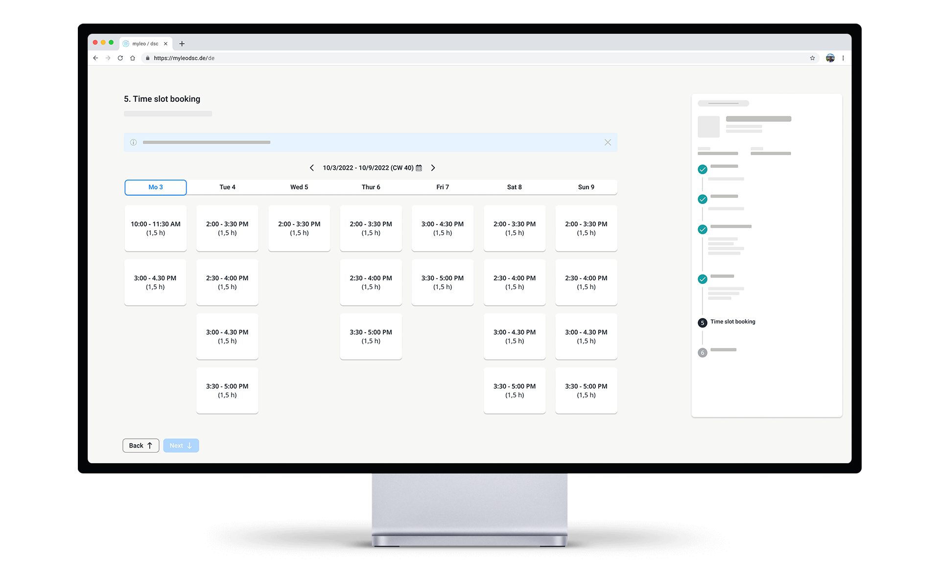
Task: Open a new browser tab
Action: click(x=182, y=44)
